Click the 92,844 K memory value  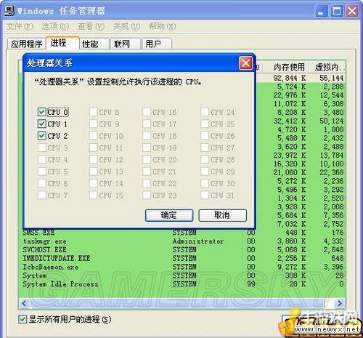[x=290, y=78]
